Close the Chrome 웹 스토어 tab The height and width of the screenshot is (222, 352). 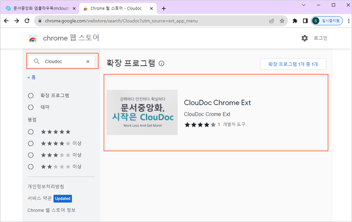pyautogui.click(x=151, y=9)
